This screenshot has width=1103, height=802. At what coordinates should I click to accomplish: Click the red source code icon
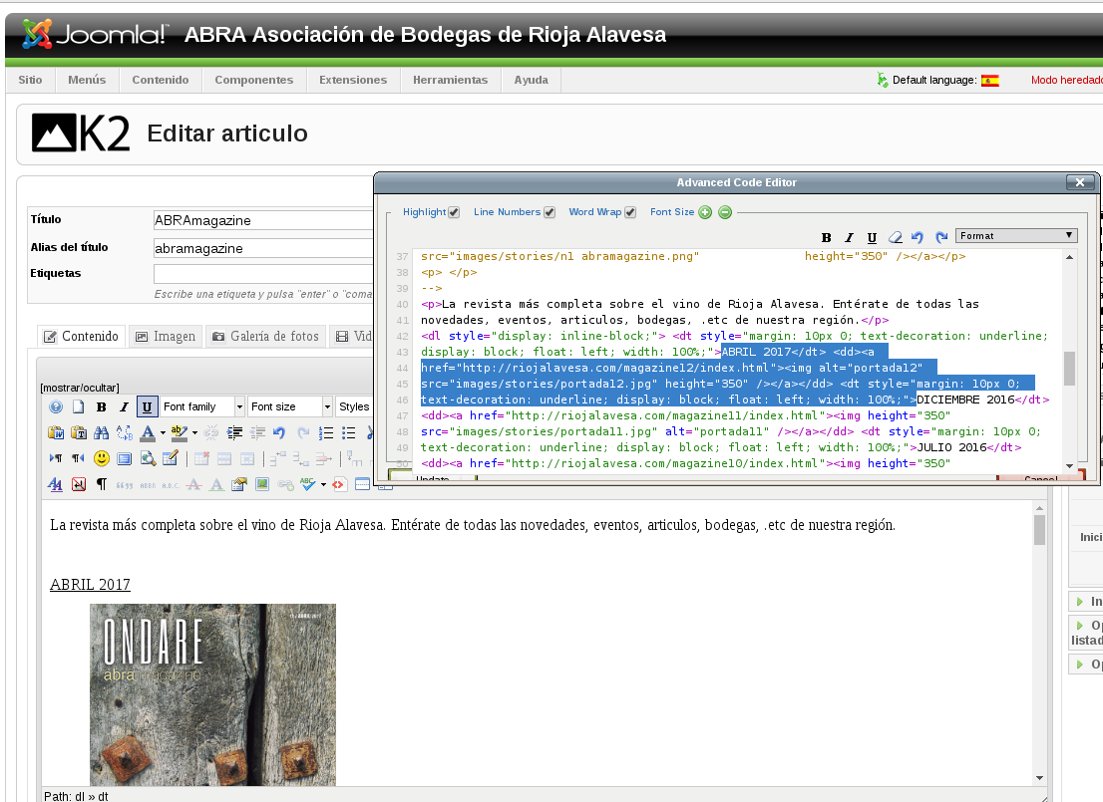coord(339,485)
